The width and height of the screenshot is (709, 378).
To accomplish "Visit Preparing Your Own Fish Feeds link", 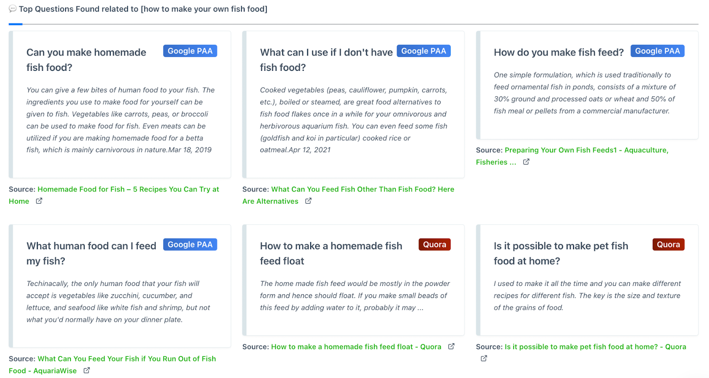I will point(586,150).
